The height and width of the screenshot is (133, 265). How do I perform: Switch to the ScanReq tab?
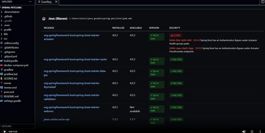coord(46,2)
